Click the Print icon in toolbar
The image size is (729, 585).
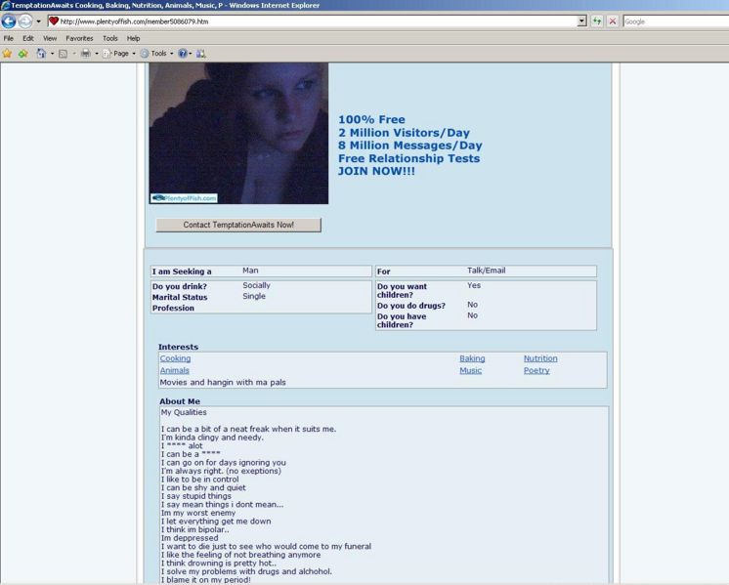(86, 54)
